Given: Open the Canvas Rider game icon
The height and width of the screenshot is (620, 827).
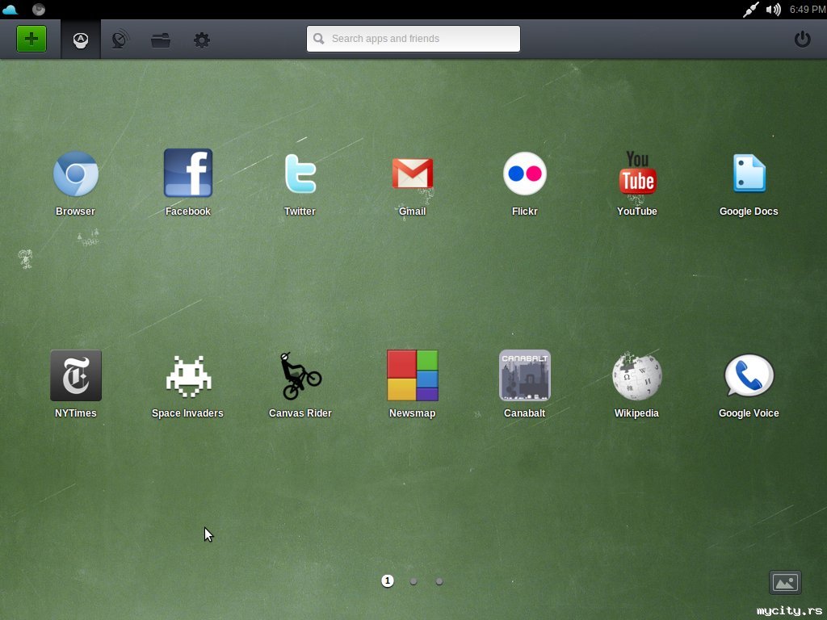Looking at the screenshot, I should point(300,376).
